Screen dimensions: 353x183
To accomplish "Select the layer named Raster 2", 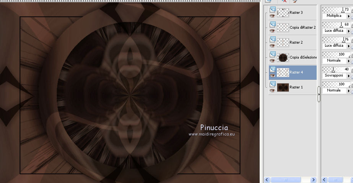I will pos(296,42).
